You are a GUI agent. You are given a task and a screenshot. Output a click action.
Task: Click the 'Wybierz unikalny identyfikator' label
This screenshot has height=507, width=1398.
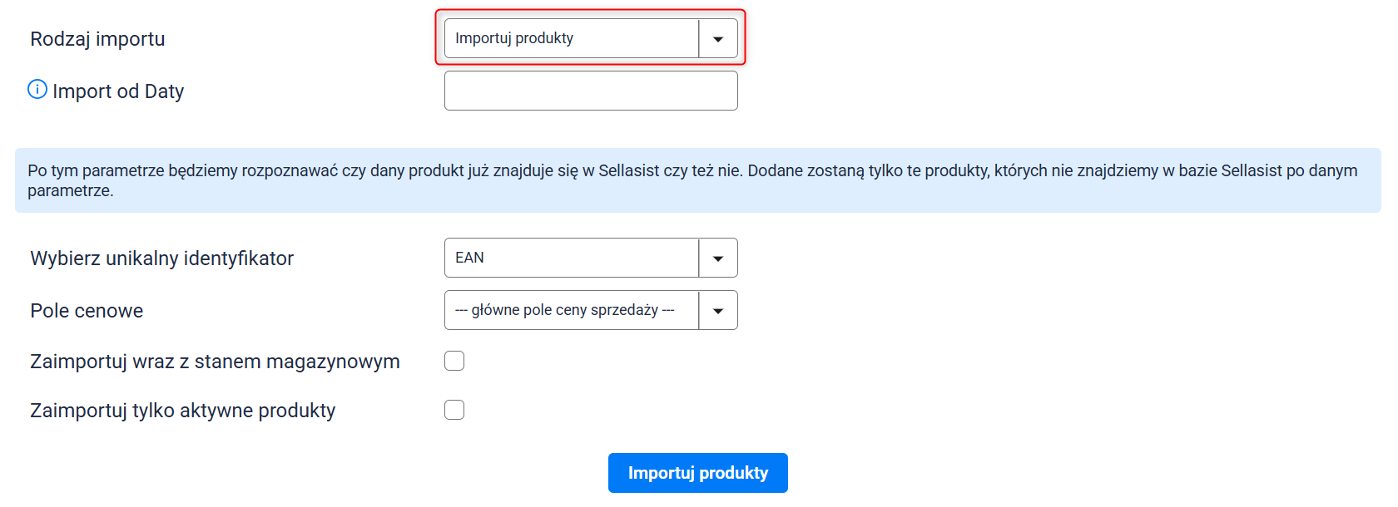click(161, 258)
